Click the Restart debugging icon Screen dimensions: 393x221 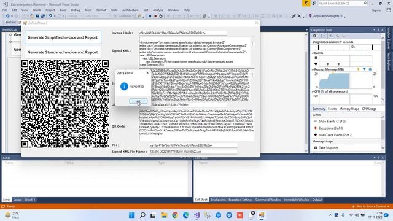click(161, 16)
